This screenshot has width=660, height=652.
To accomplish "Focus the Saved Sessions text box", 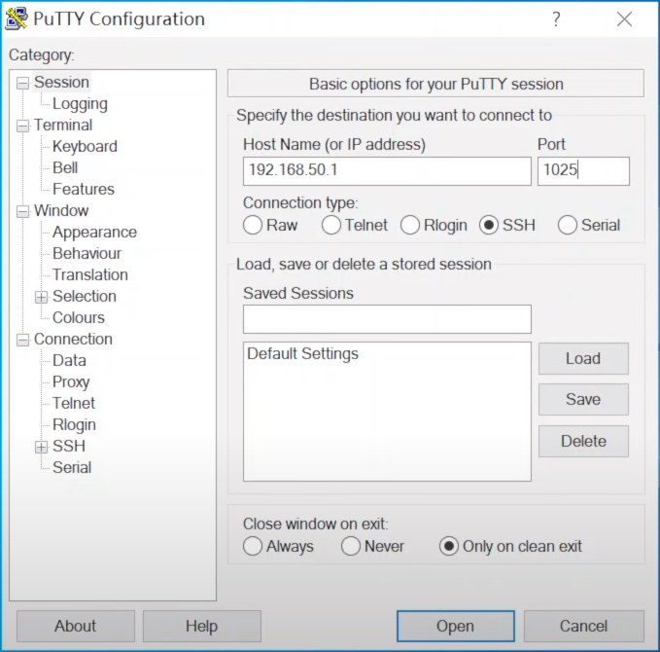I will [x=387, y=319].
